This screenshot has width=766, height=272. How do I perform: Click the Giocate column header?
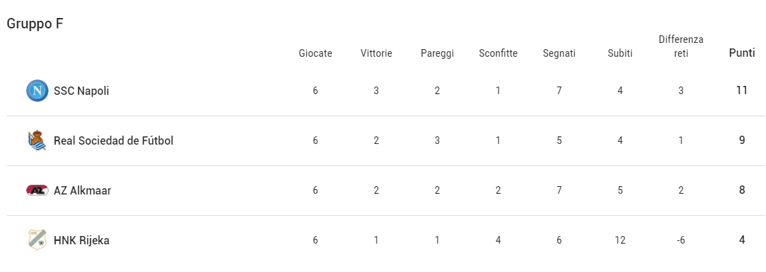316,53
